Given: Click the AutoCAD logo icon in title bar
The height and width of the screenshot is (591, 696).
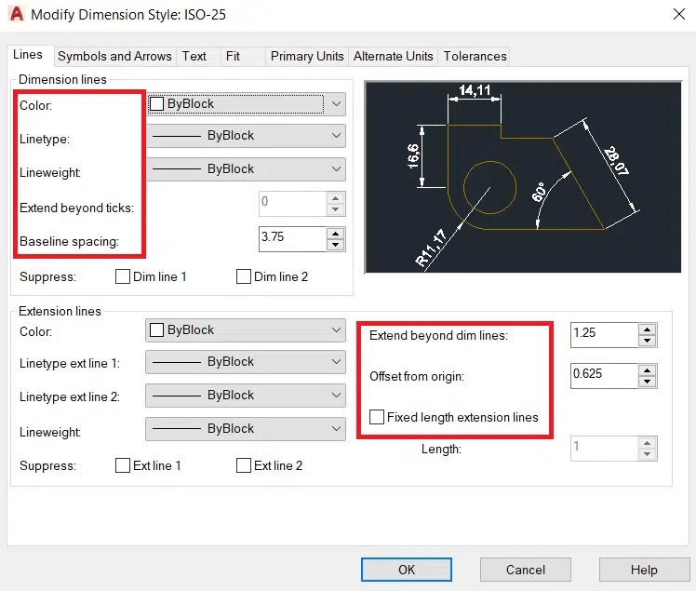Looking at the screenshot, I should [x=16, y=14].
